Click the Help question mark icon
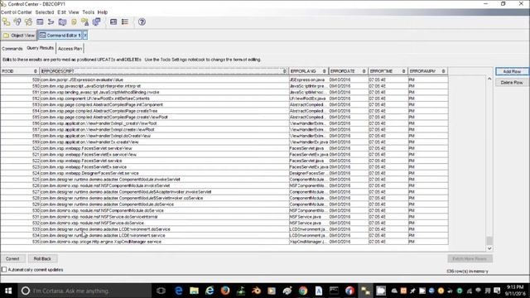 (142, 22)
